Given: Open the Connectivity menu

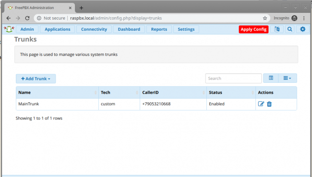Looking at the screenshot, I should [94, 29].
